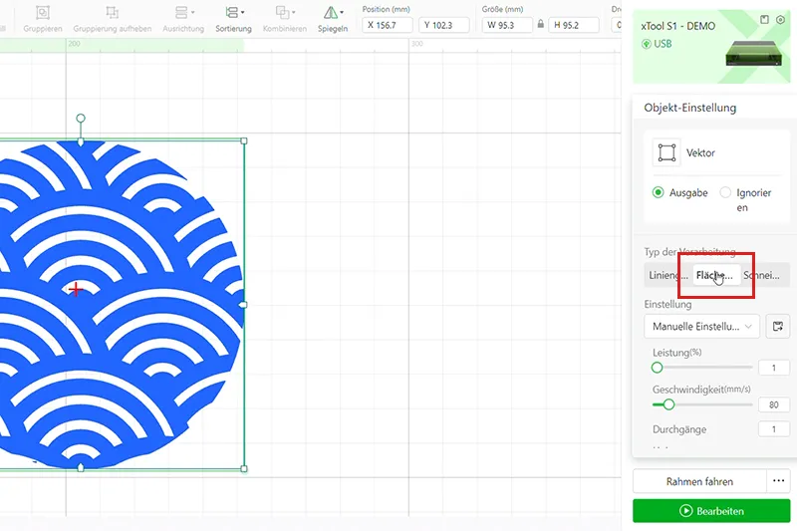The height and width of the screenshot is (531, 797).
Task: Switch to the Liniengravur processing tab
Action: (667, 275)
